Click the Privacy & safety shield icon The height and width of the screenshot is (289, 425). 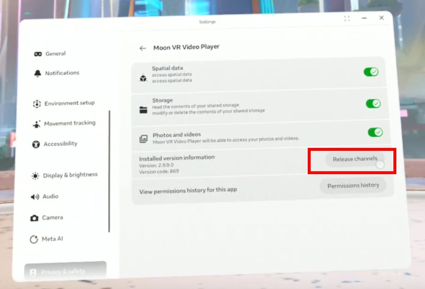click(33, 273)
